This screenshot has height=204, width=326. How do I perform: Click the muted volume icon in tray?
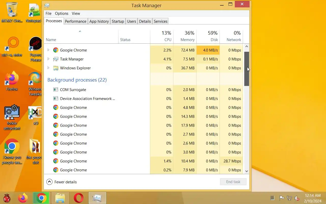297,198
